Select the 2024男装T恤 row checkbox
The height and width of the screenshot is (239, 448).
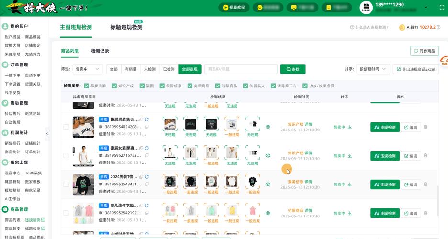66,184
